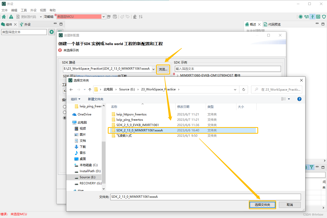Click 选择文件夹 to confirm selection

pos(262,205)
